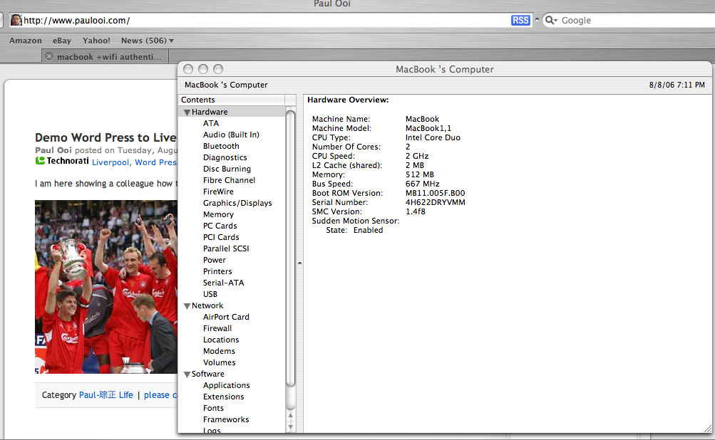Open the Liverpool tag link
The width and height of the screenshot is (715, 440).
pos(110,162)
